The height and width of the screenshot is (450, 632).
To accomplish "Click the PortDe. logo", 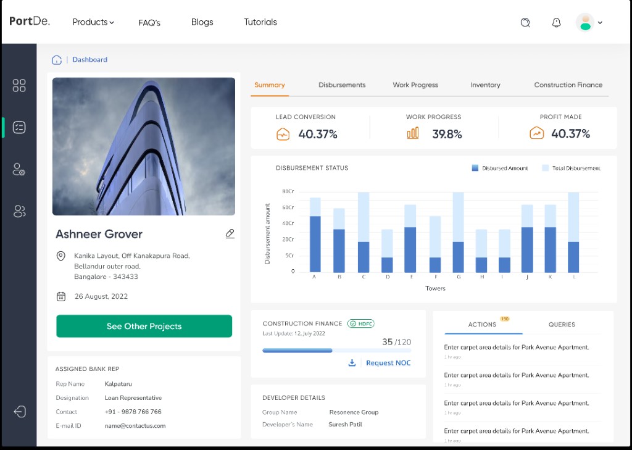I will (30, 22).
